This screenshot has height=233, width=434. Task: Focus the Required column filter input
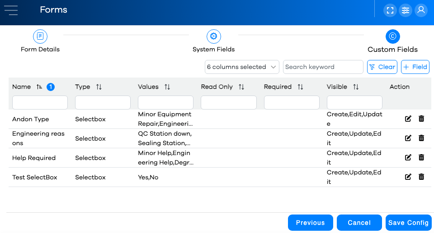292,102
